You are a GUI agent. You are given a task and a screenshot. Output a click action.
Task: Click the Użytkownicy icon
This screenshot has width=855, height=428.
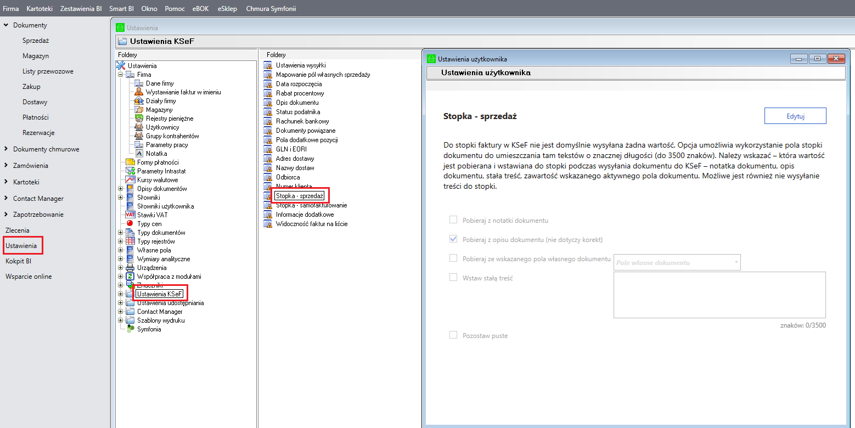tap(139, 127)
